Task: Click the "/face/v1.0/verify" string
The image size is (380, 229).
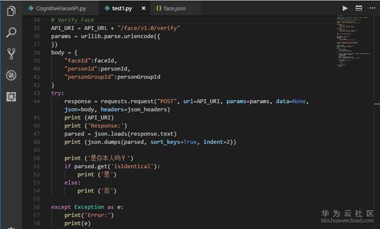Action: (x=149, y=28)
